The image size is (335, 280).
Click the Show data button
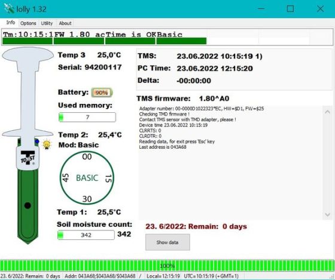coord(167,242)
